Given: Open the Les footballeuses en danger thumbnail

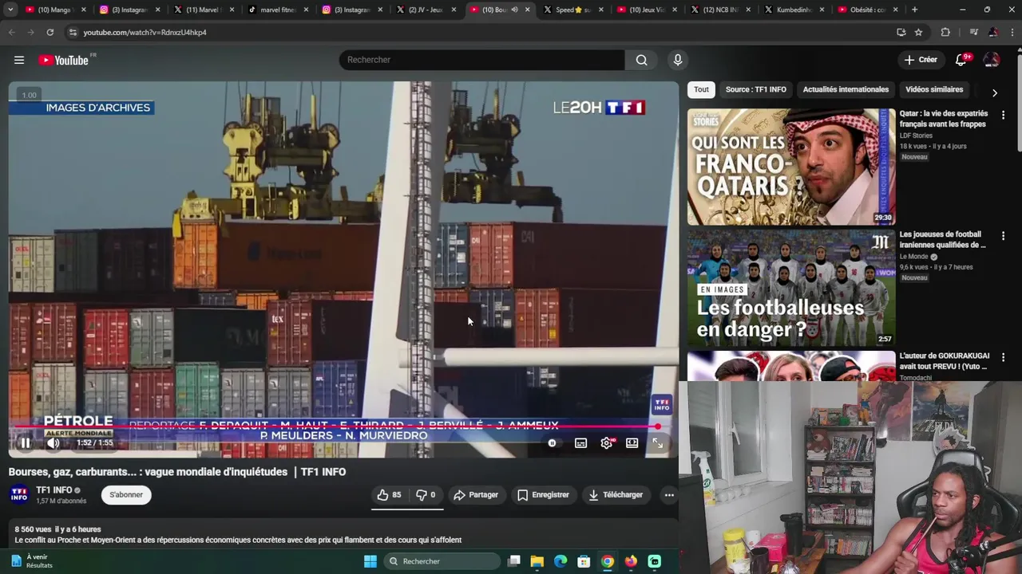Looking at the screenshot, I should pos(791,288).
